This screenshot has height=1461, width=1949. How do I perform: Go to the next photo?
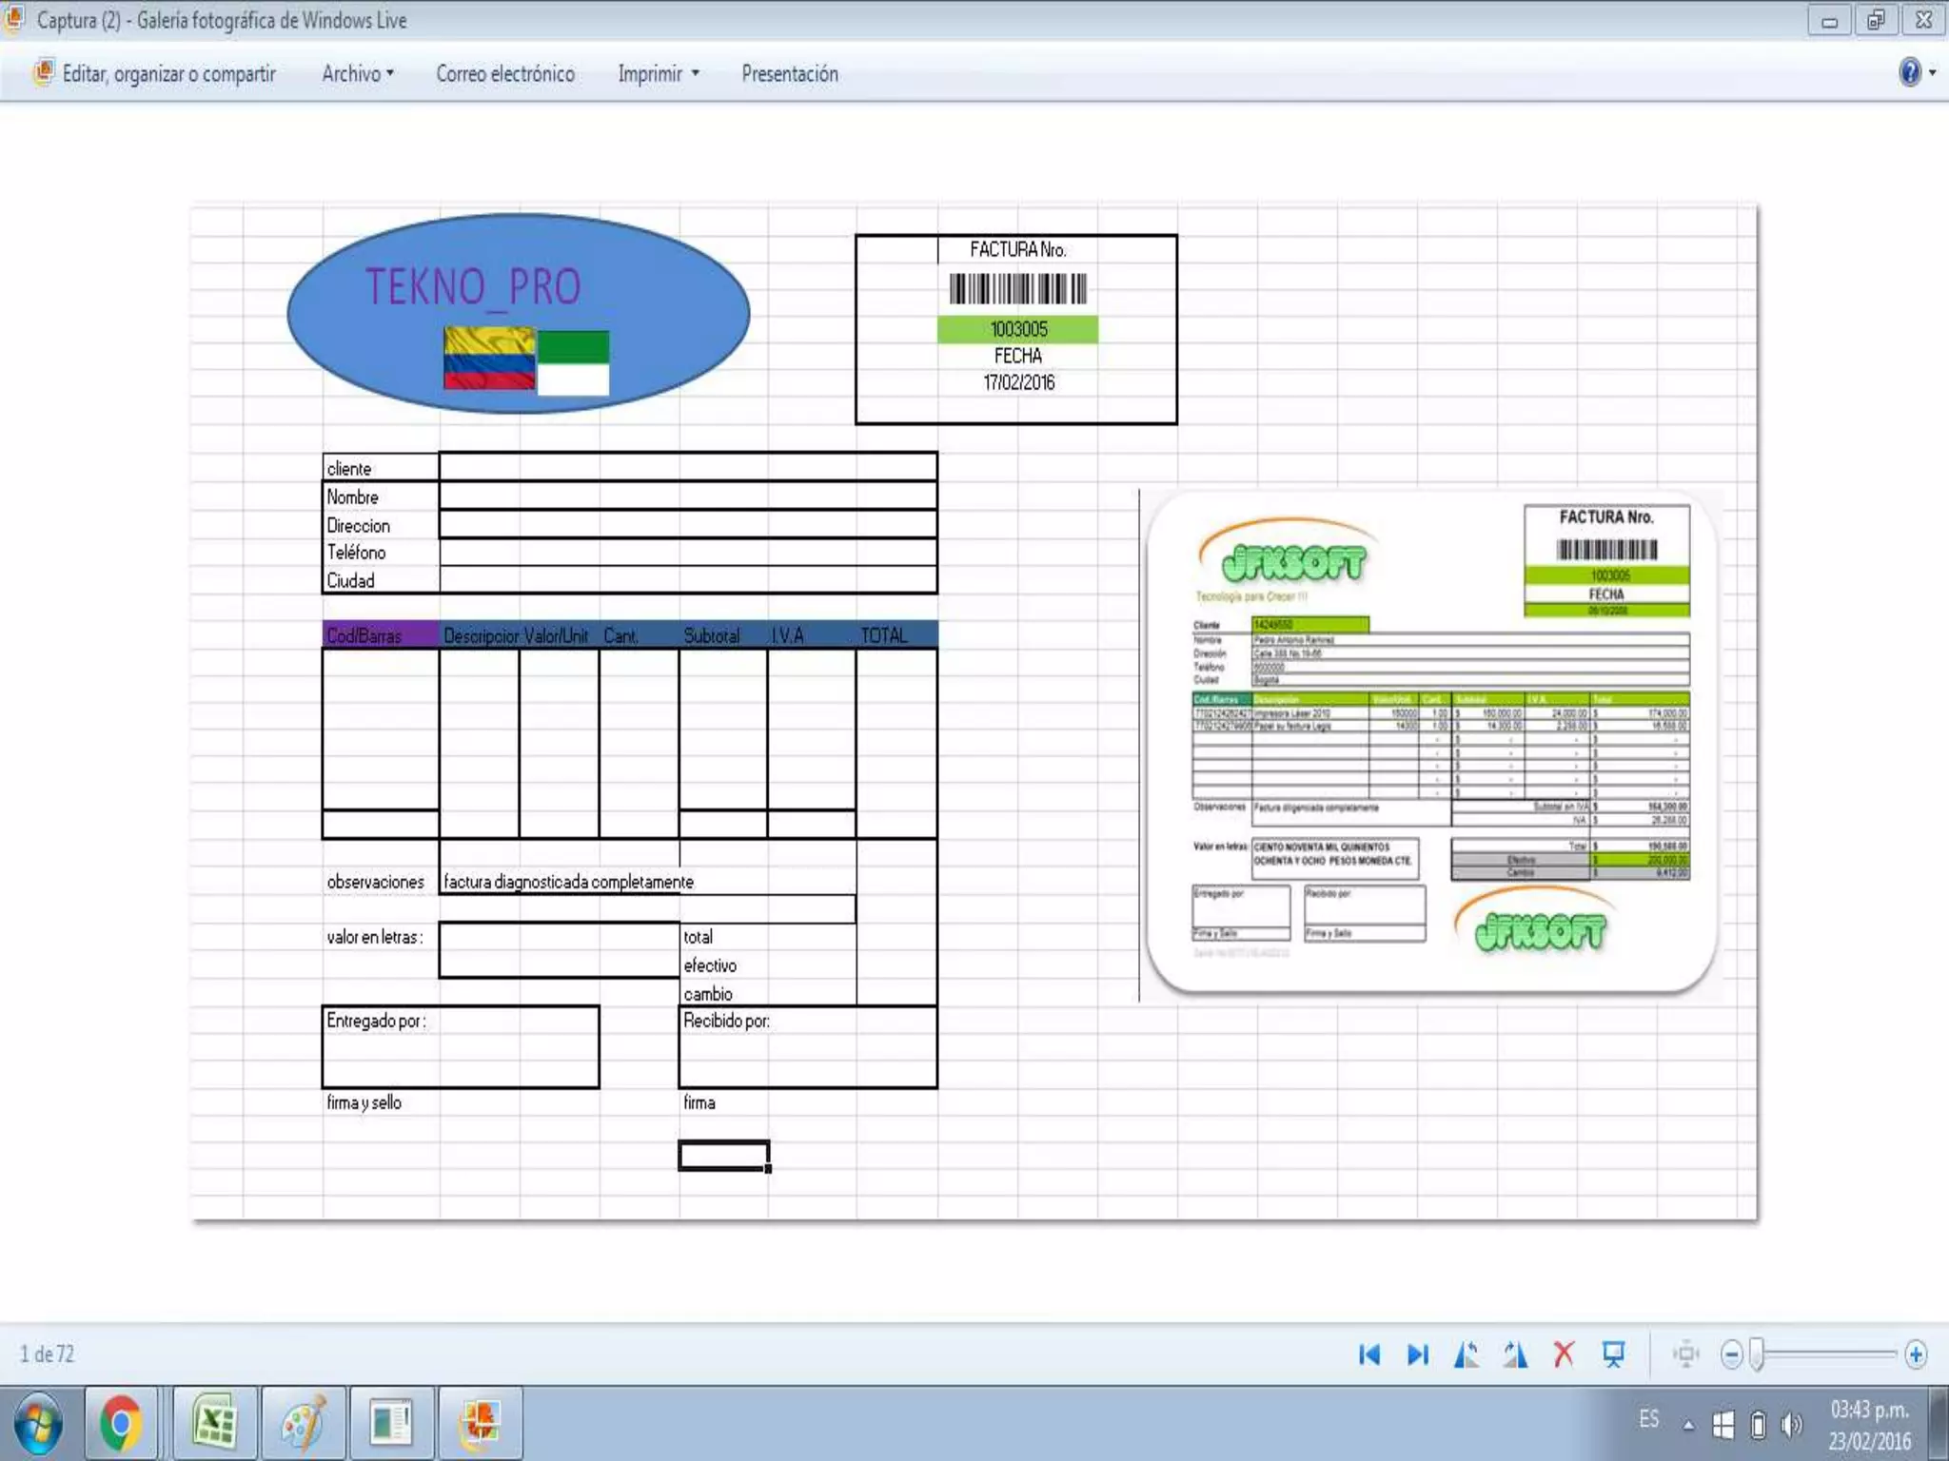[1418, 1354]
